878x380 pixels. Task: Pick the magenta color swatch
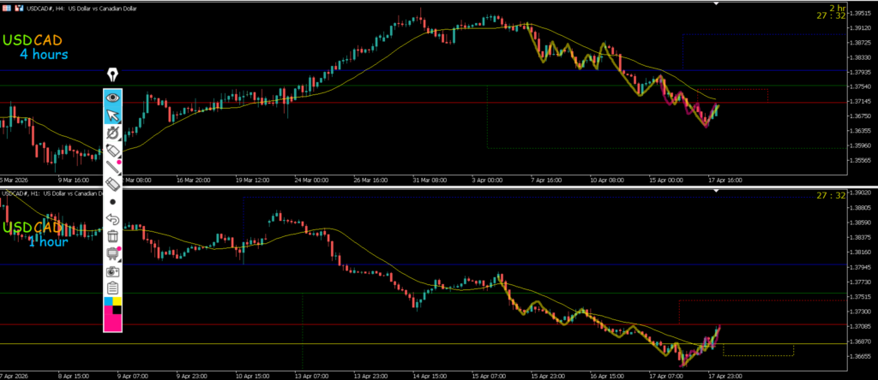(112, 319)
